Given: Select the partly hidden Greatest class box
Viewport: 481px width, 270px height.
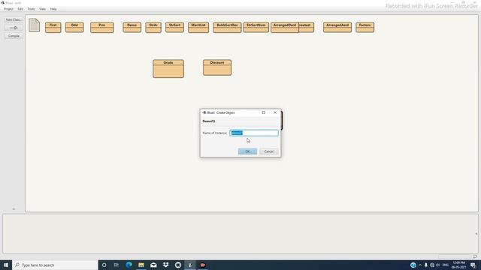Looking at the screenshot, I should (x=307, y=27).
